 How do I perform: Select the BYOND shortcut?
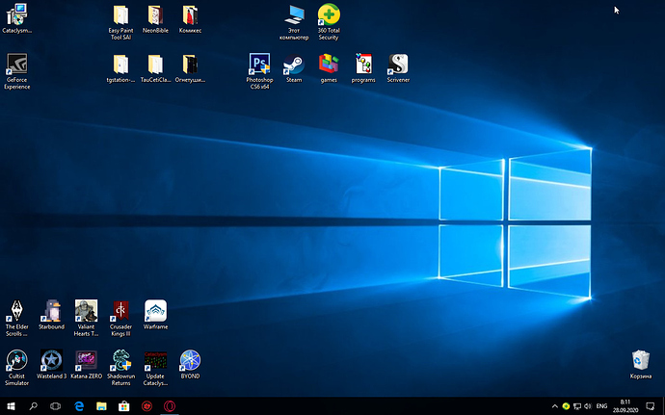190,364
